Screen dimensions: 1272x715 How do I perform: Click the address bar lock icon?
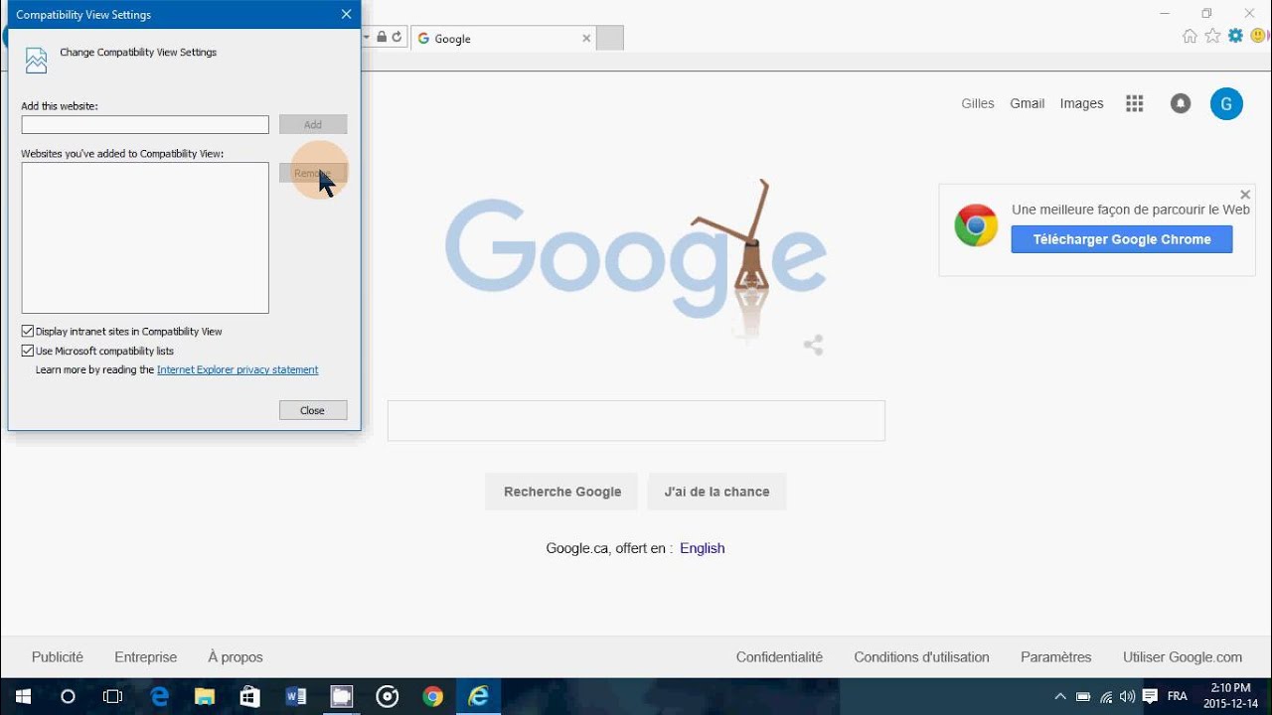click(382, 38)
